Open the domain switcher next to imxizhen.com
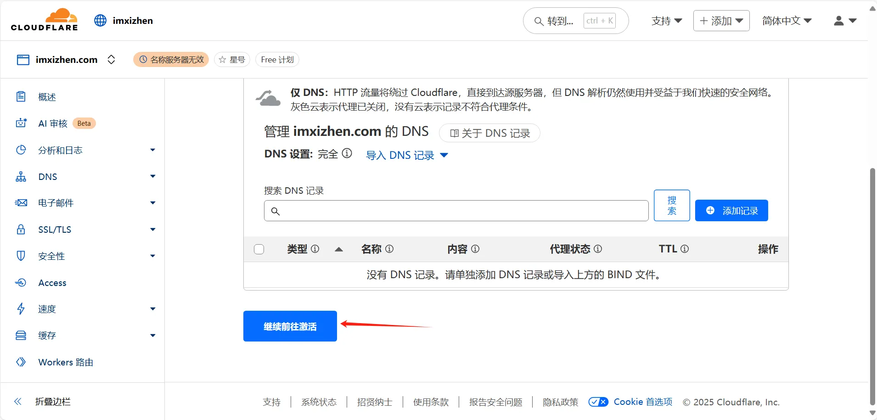 (x=111, y=60)
